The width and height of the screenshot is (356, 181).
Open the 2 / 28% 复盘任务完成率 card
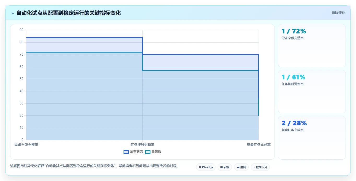tap(312, 138)
